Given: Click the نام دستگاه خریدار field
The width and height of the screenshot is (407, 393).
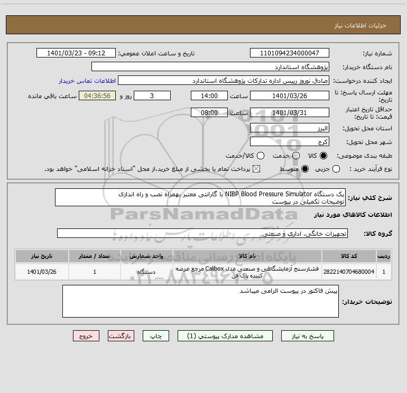Looking at the screenshot, I should pos(210,66).
